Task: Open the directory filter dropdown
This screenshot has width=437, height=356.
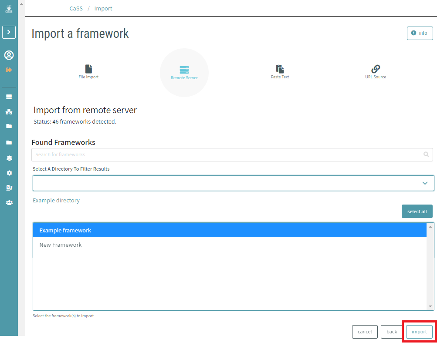Action: pyautogui.click(x=233, y=183)
